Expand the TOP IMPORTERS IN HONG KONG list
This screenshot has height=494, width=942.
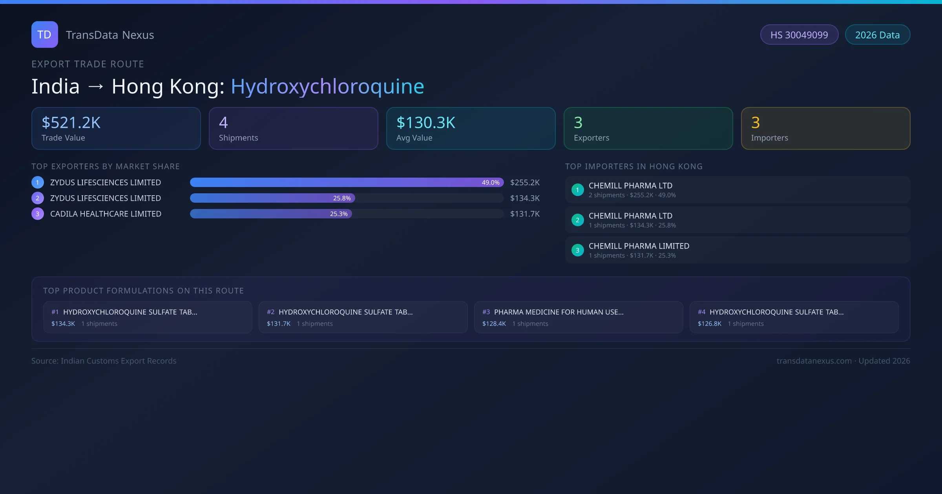634,166
